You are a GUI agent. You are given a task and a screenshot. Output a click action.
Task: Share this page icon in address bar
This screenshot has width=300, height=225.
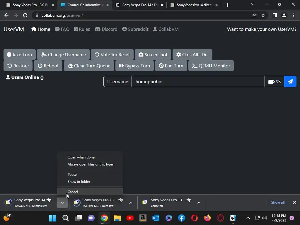pyautogui.click(x=254, y=15)
